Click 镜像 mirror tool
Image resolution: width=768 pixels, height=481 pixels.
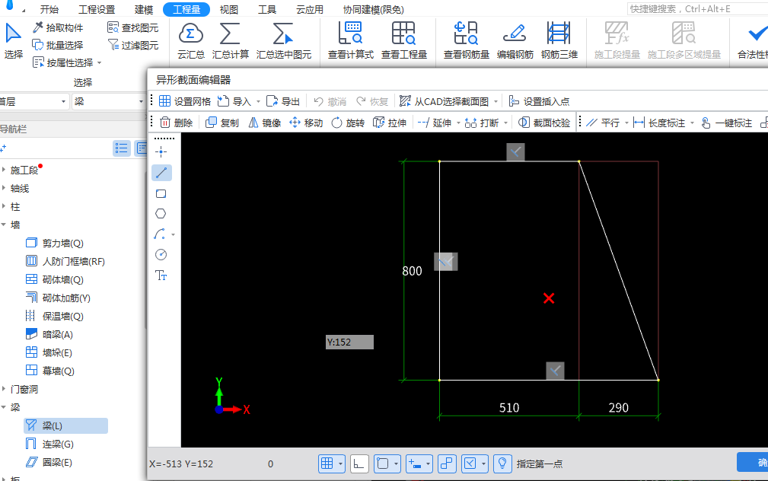point(264,123)
